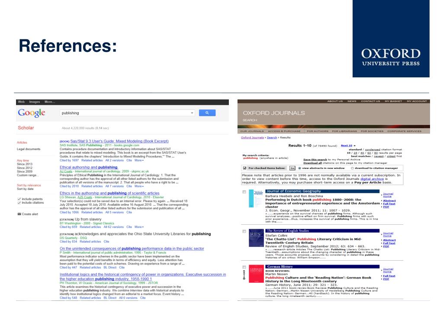443x332 pixels.
Task: Click the Go button
Action: [x=292, y=168]
